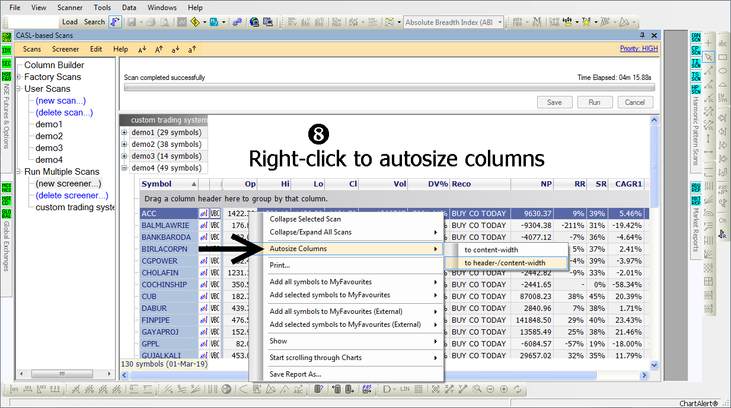This screenshot has height=408, width=731.
Task: Expand the demo1 (29 symbols) group
Action: coord(125,133)
